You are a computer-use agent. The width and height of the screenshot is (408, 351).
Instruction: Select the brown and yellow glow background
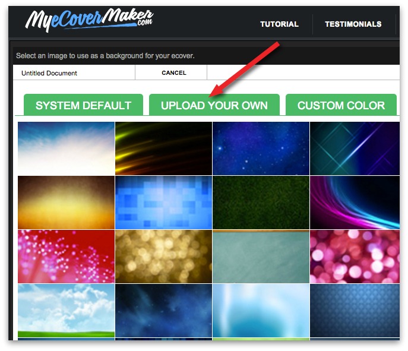pos(66,203)
